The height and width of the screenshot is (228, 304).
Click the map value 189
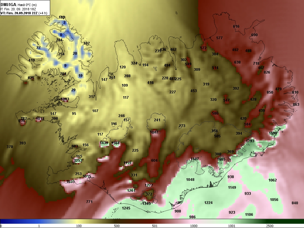[62, 17]
